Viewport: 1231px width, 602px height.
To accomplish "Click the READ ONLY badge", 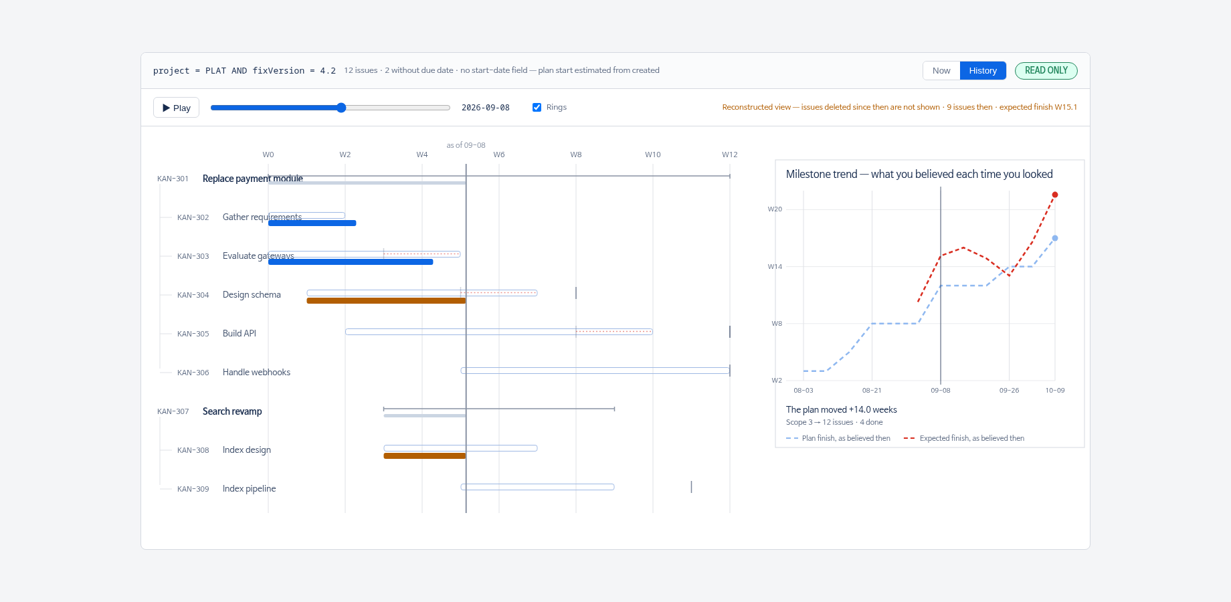I will pos(1046,71).
